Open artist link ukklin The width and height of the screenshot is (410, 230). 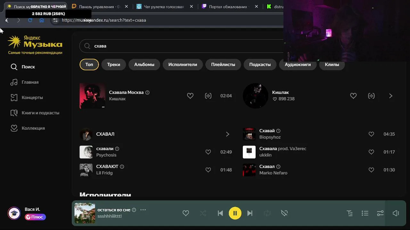point(266,155)
